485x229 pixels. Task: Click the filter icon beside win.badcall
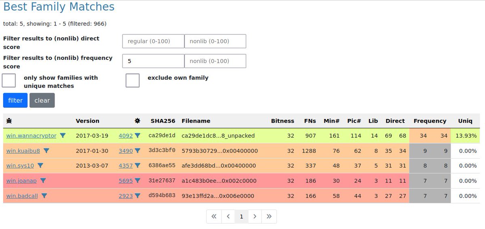coord(44,196)
